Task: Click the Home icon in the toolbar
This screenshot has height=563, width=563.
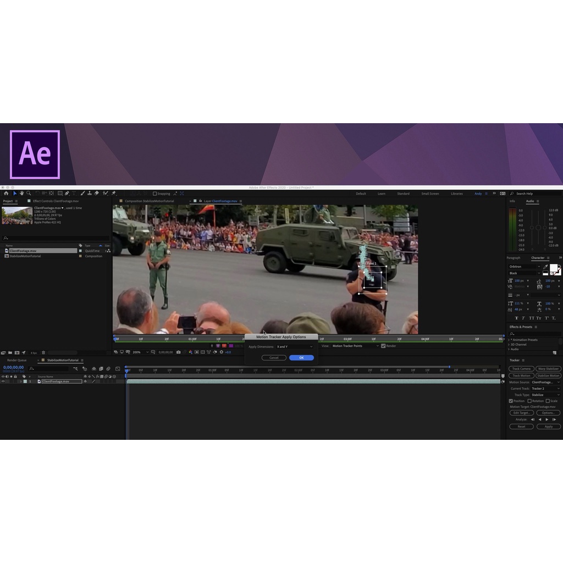Action: (6, 194)
